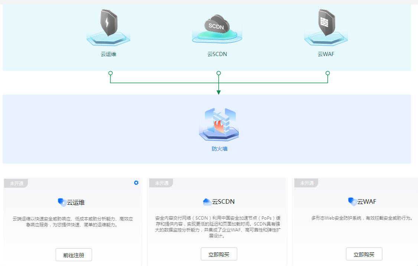
Task: Click the 云WAF brick-shield icon in the diagram
Action: coord(326,23)
